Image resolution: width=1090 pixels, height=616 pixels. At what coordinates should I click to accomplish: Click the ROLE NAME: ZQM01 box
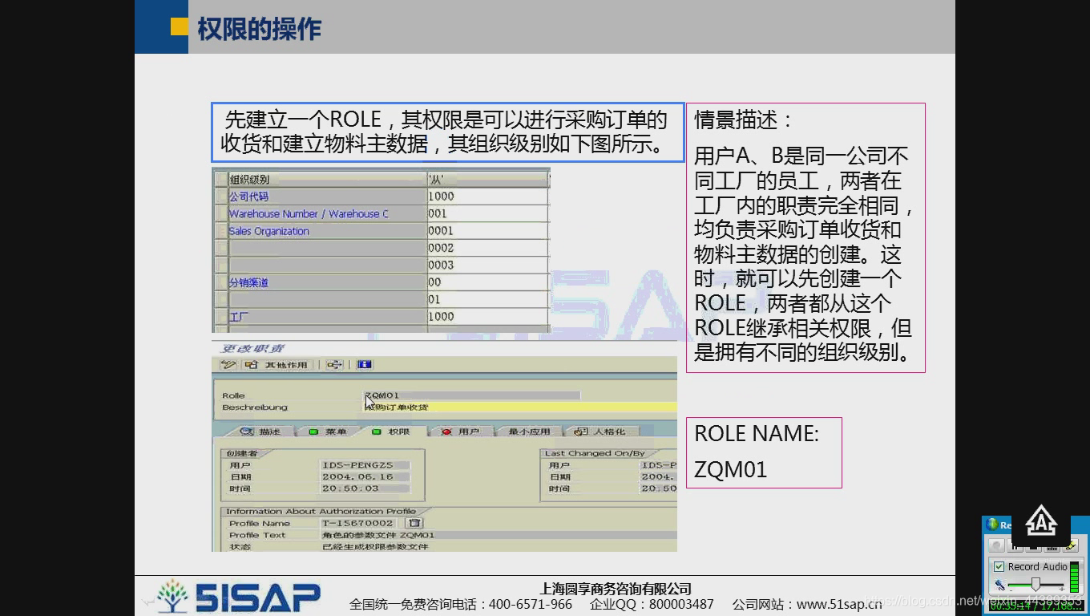click(764, 452)
